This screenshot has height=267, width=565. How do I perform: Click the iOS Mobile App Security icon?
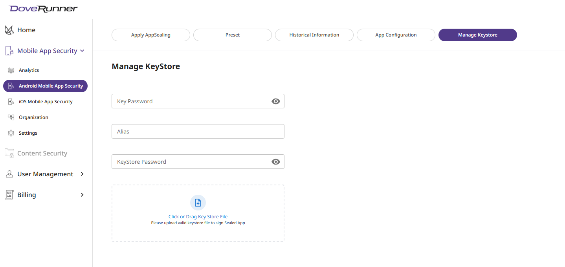11,102
